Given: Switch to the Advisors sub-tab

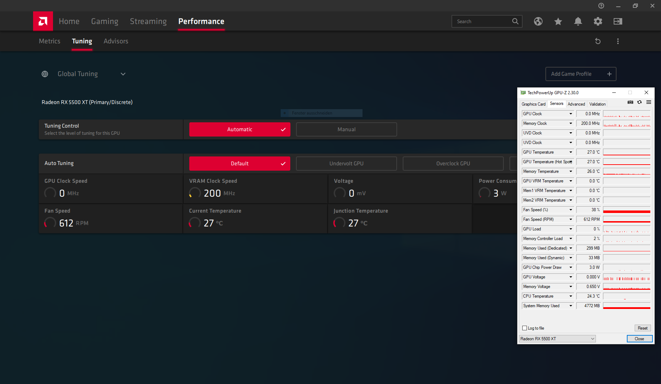Looking at the screenshot, I should pos(116,41).
